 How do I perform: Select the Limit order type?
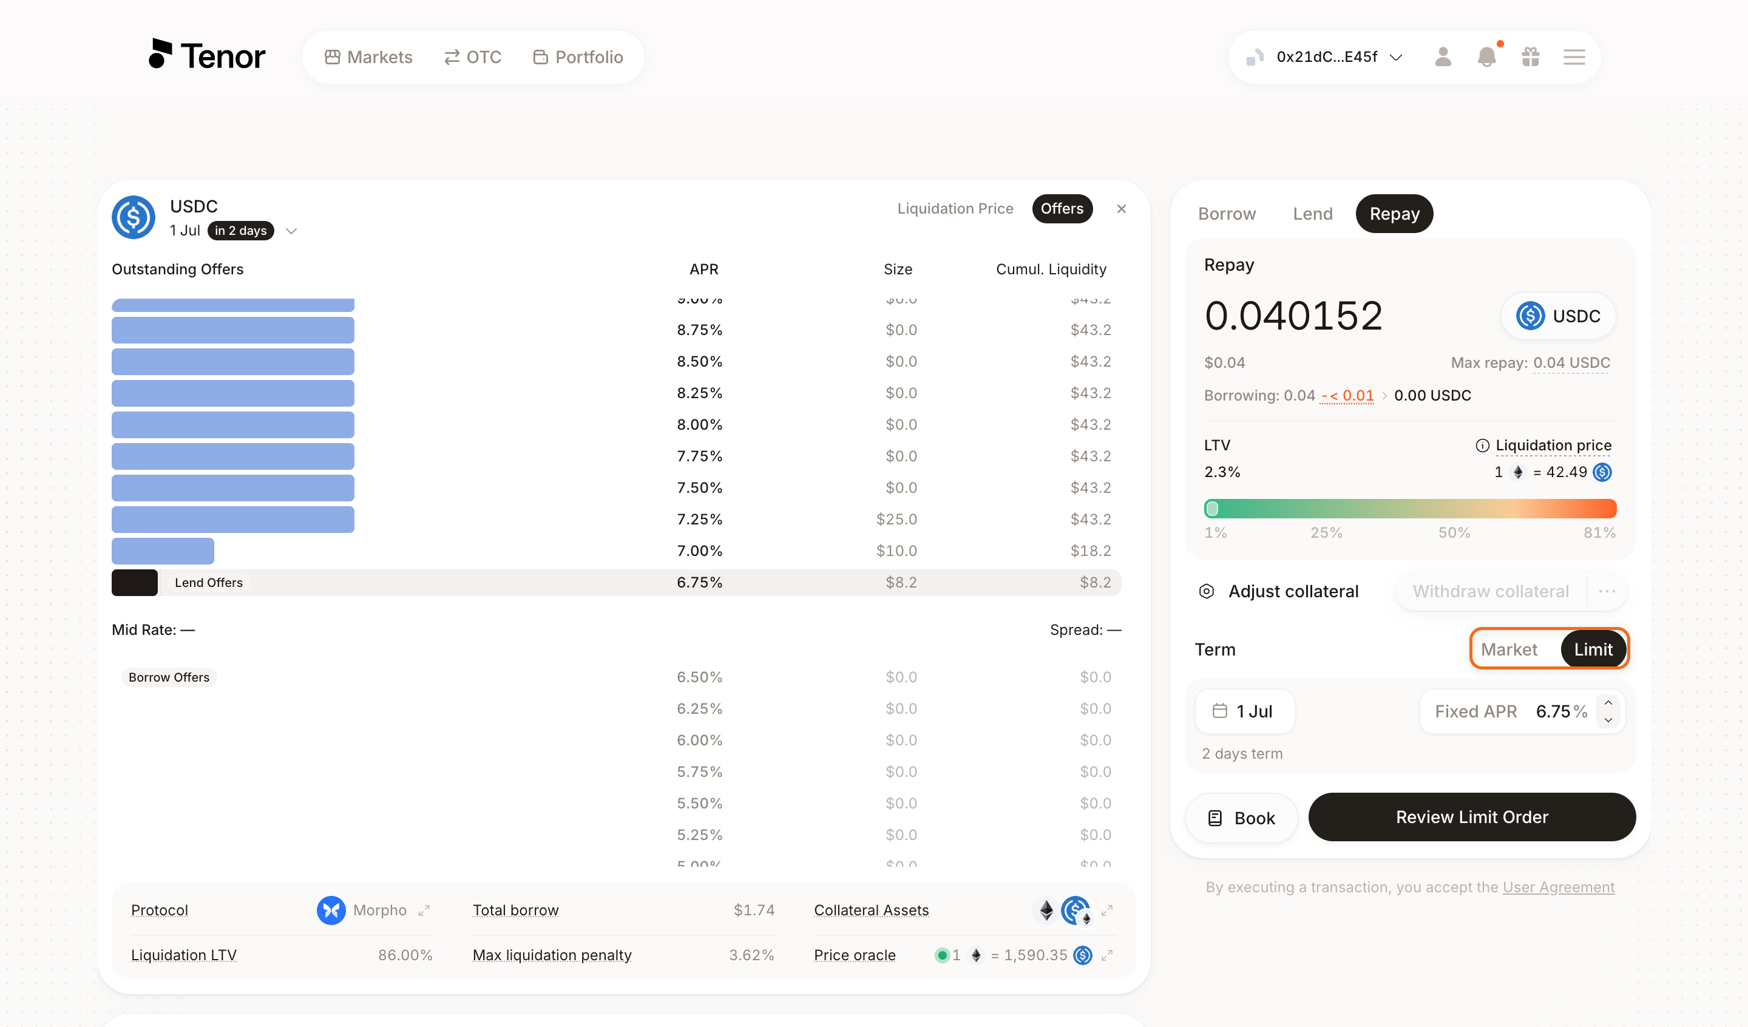coord(1593,649)
